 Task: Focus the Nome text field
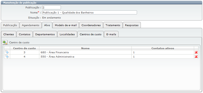click(90, 12)
